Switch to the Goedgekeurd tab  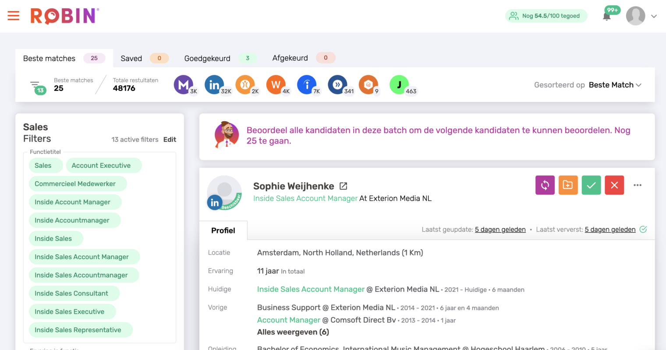pos(207,58)
